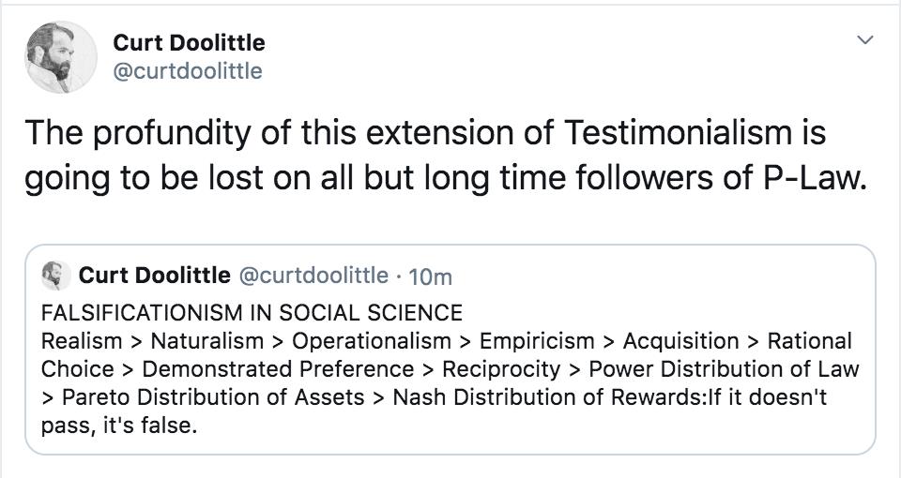Screen dimensions: 901x478
Task: Click the Rational Choice text in quoted tweet
Action: click(x=809, y=340)
